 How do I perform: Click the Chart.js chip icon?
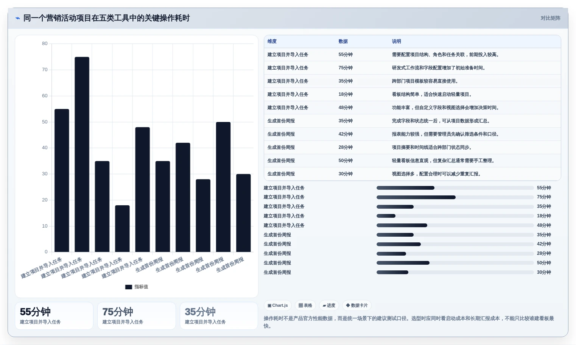[x=269, y=306]
